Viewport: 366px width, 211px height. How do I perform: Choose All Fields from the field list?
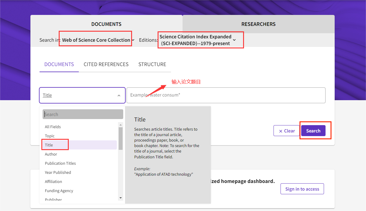pyautogui.click(x=53, y=127)
